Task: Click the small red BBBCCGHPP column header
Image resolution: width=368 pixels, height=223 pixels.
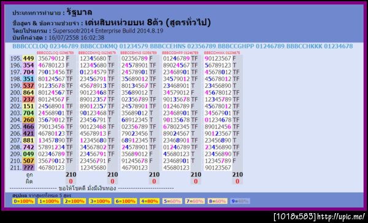Action: [x=180, y=53]
